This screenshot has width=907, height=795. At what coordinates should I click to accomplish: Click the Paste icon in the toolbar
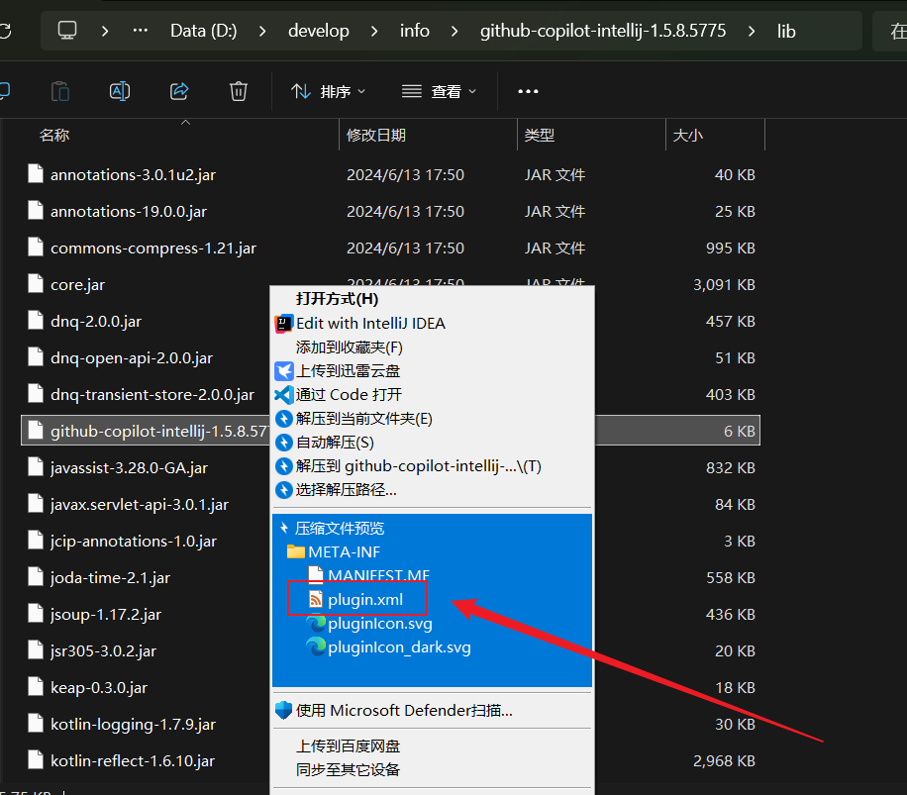60,91
